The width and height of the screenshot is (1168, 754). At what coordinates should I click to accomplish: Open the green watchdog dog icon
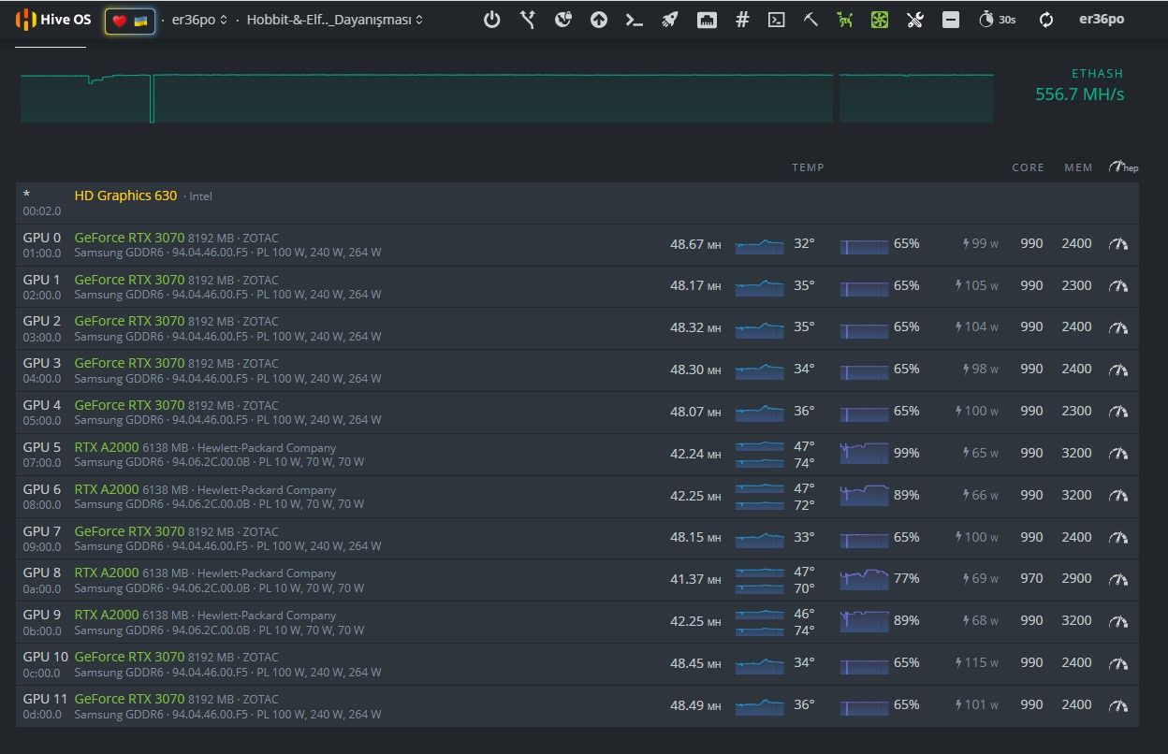pyautogui.click(x=845, y=20)
